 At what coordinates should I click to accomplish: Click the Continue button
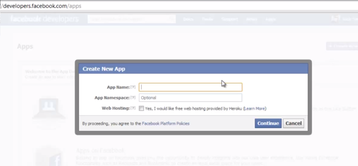pyautogui.click(x=268, y=123)
